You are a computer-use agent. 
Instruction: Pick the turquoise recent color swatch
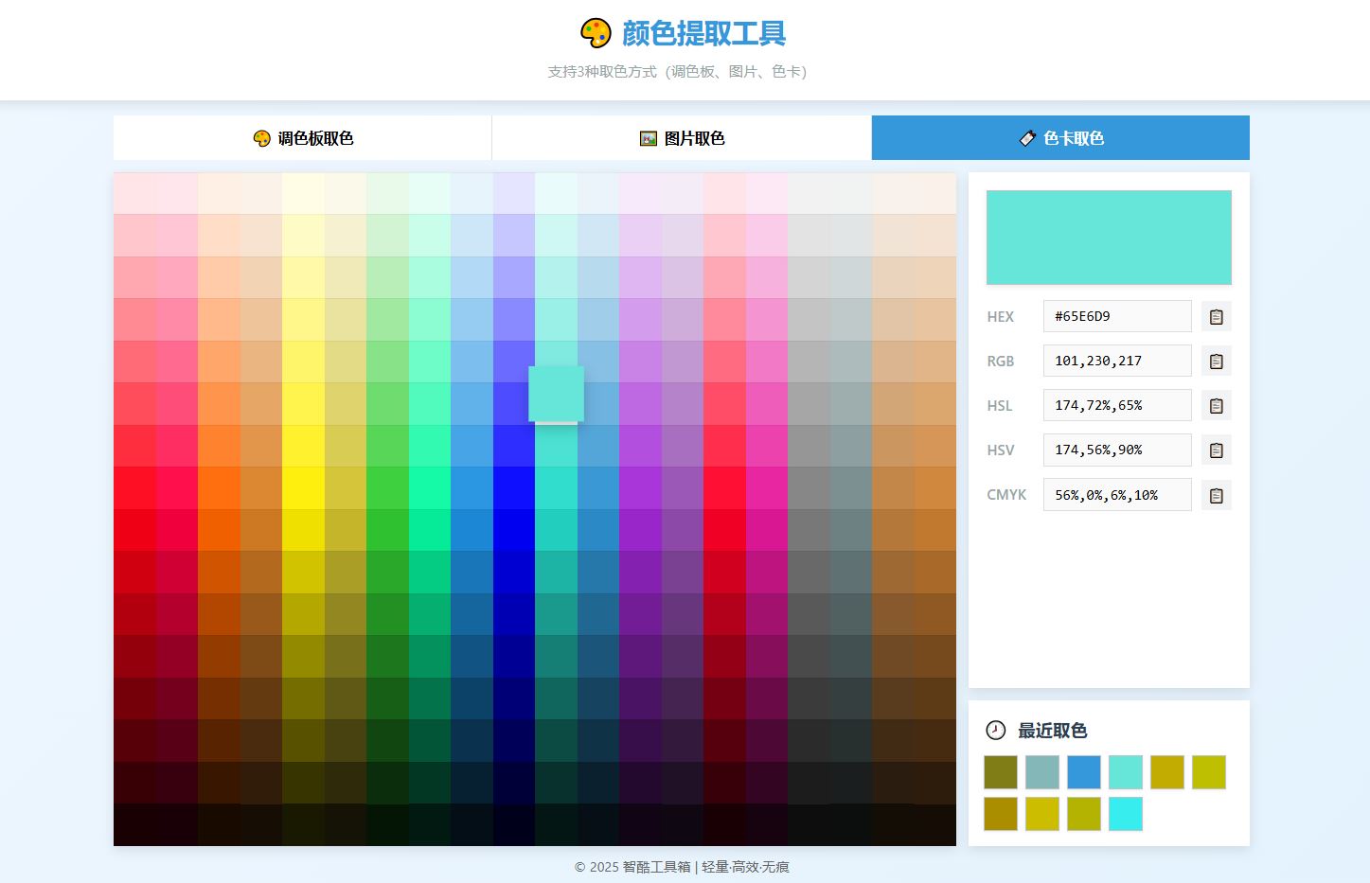point(1126,772)
